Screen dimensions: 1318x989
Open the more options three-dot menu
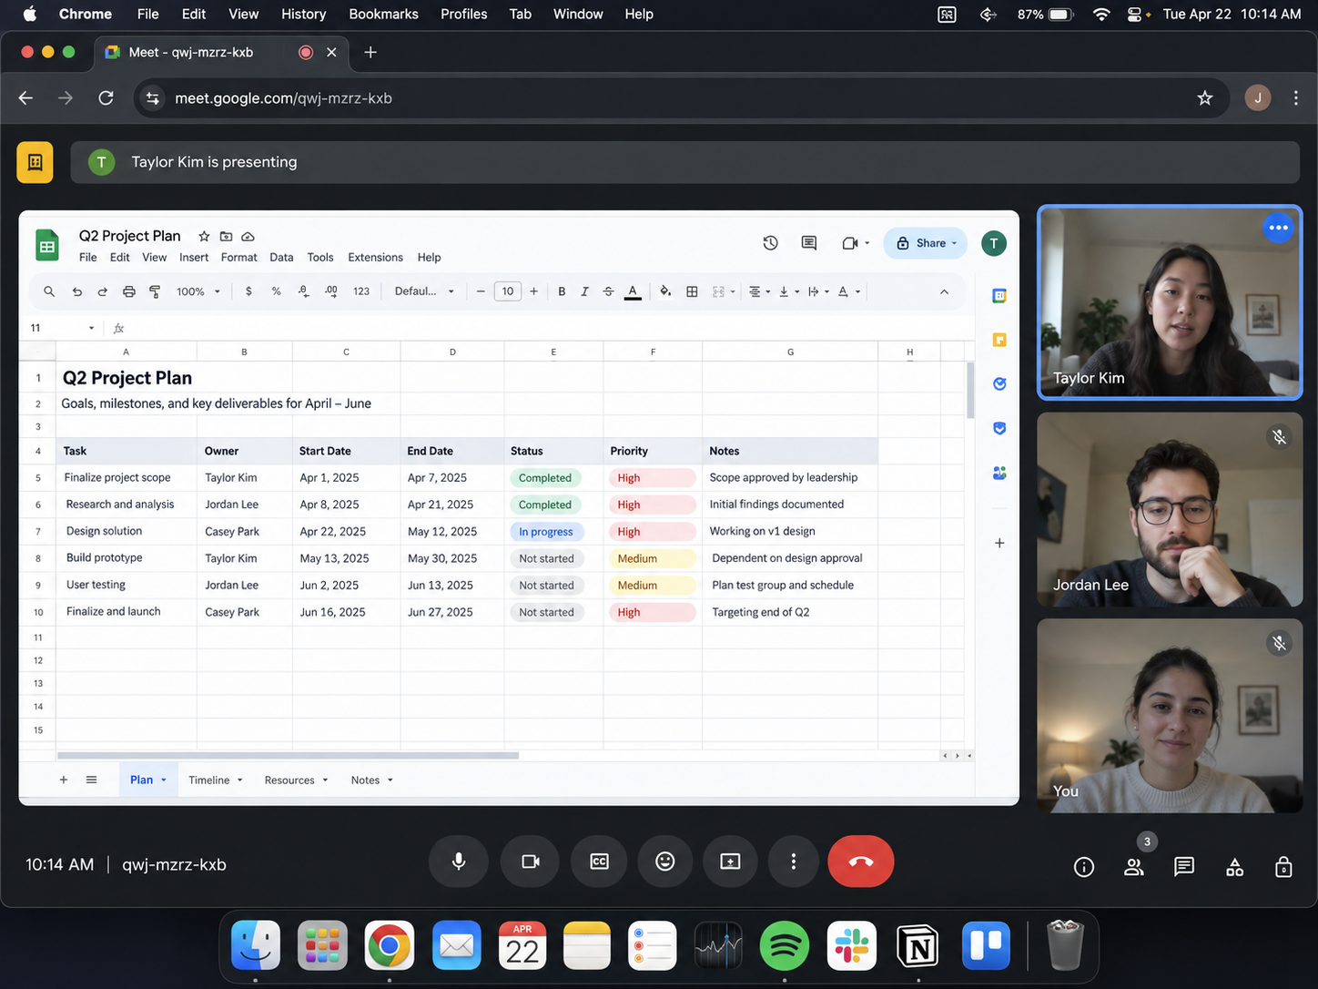794,862
